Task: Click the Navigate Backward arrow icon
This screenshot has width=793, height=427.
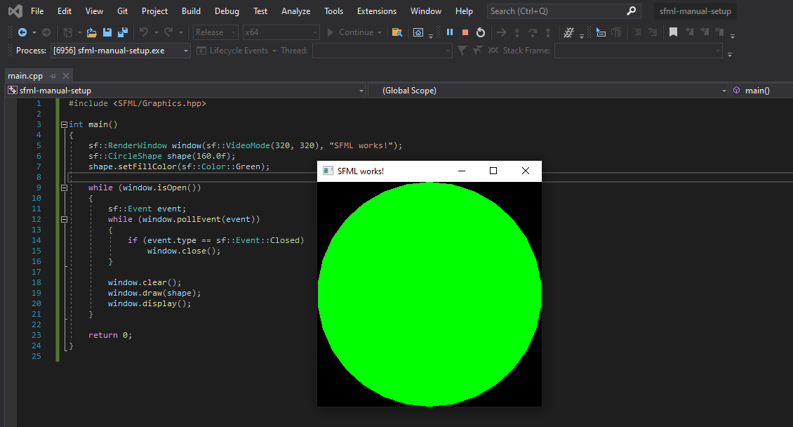Action: pyautogui.click(x=23, y=32)
